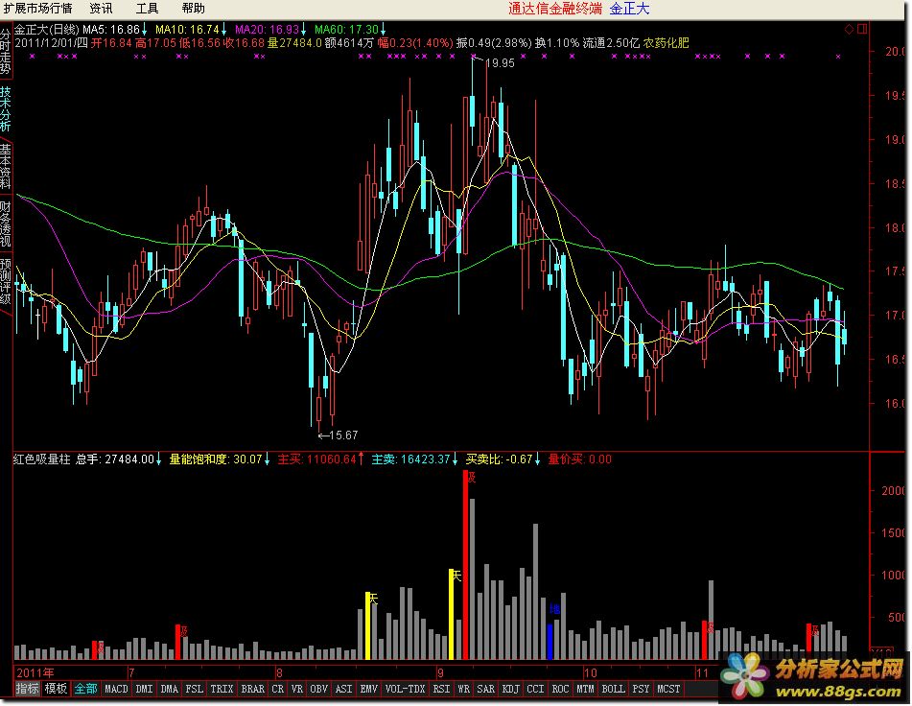Click the 买卖比: -0.67 value
The image size is (912, 706).
coord(499,459)
